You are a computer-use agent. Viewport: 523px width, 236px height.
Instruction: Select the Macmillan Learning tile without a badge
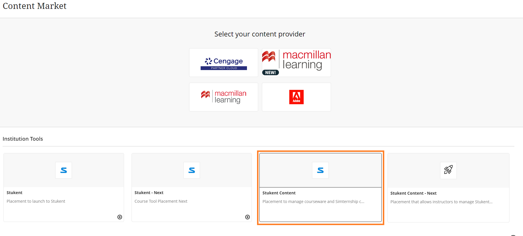pyautogui.click(x=224, y=97)
